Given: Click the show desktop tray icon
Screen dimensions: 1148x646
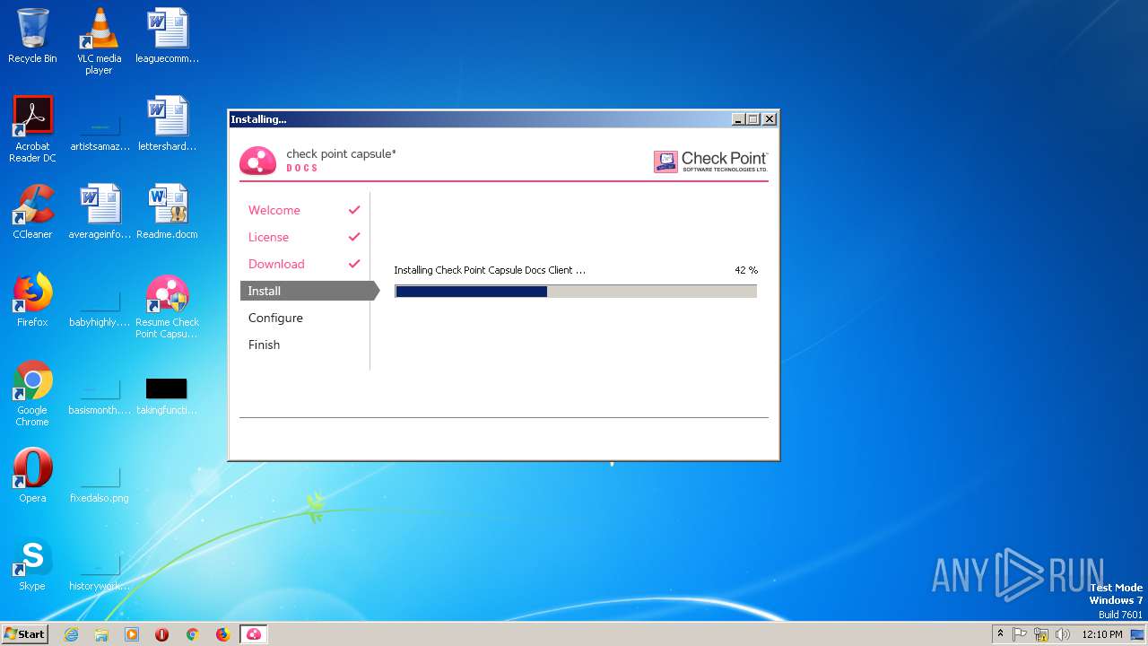Looking at the screenshot, I should click(1137, 634).
